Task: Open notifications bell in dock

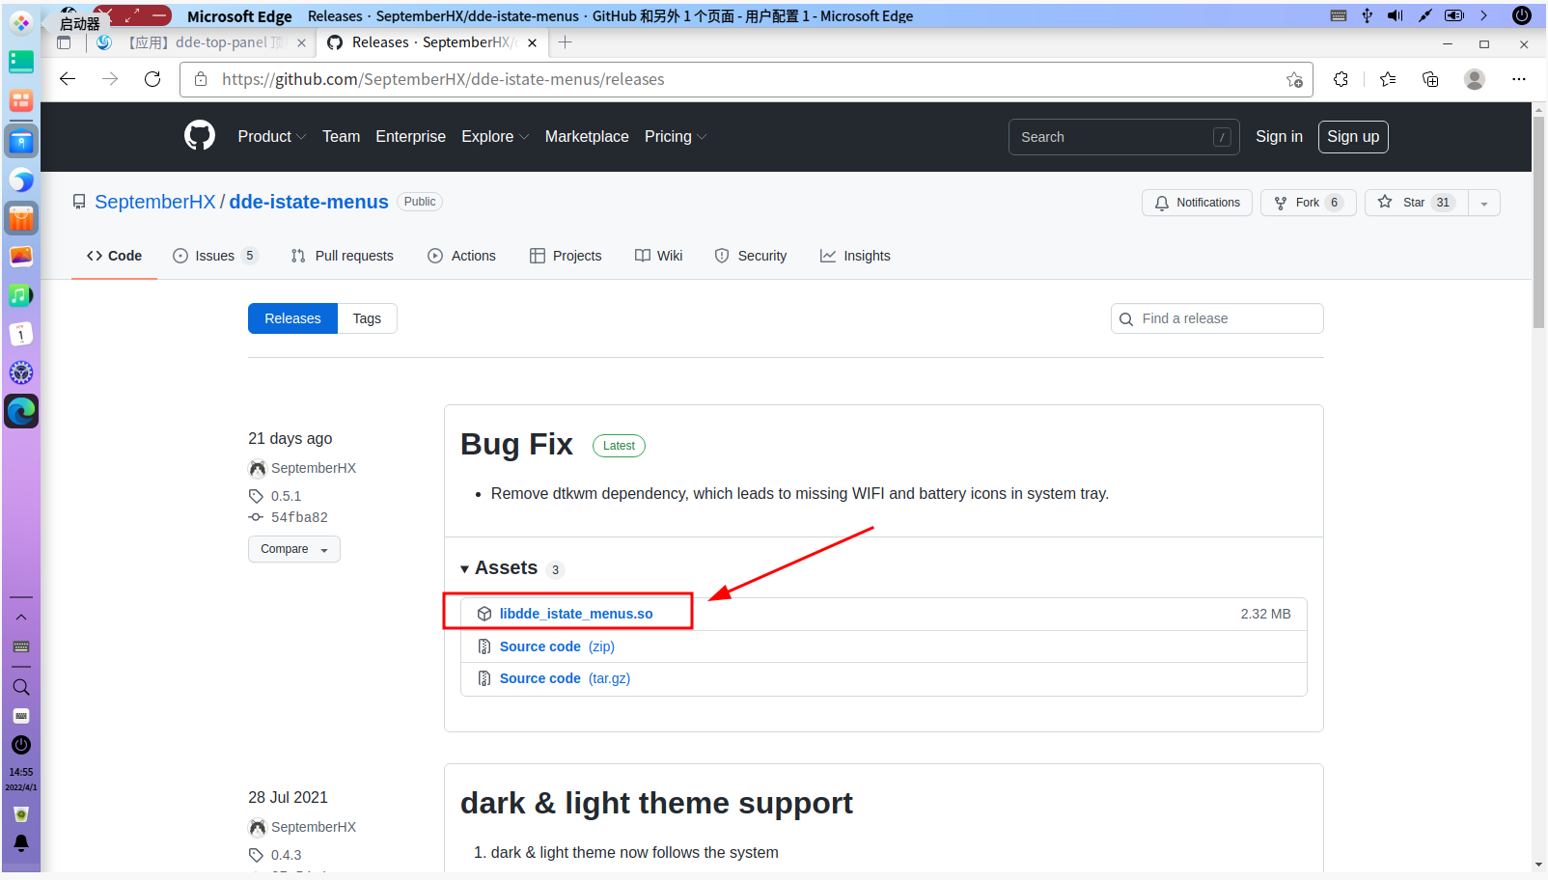Action: tap(21, 843)
